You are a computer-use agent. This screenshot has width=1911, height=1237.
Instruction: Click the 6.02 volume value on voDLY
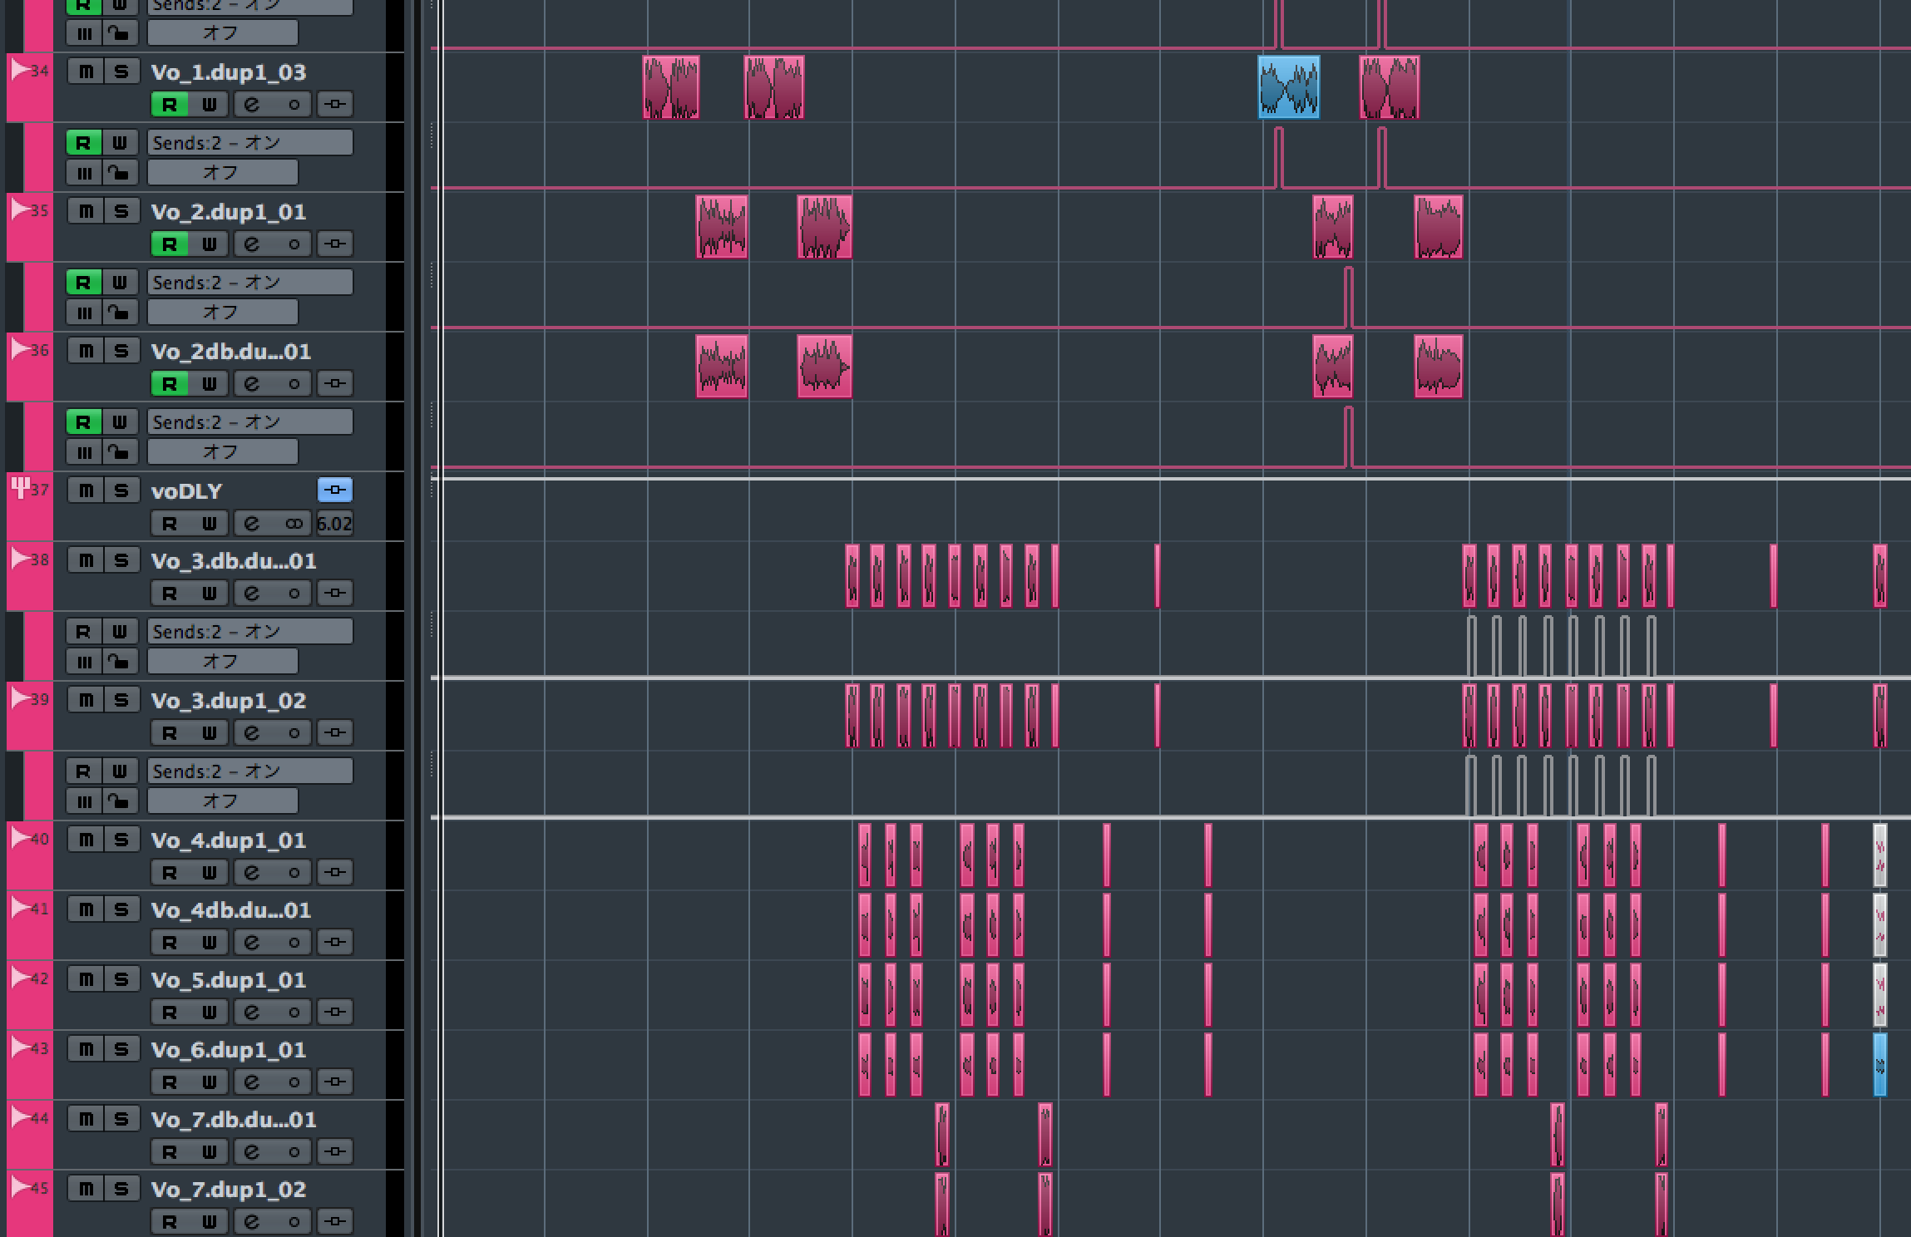(x=334, y=524)
